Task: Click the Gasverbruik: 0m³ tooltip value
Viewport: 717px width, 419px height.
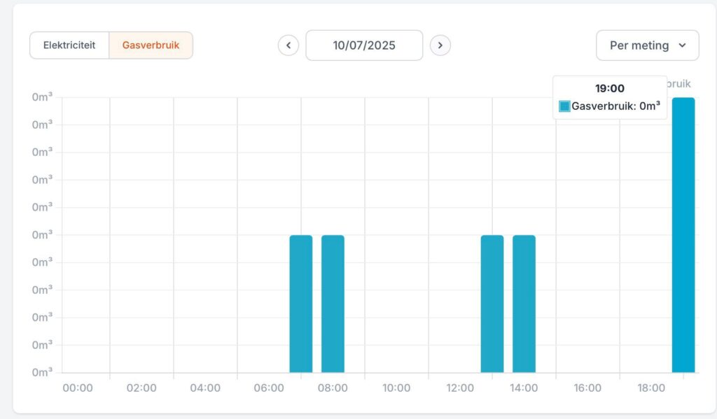Action: pos(616,106)
